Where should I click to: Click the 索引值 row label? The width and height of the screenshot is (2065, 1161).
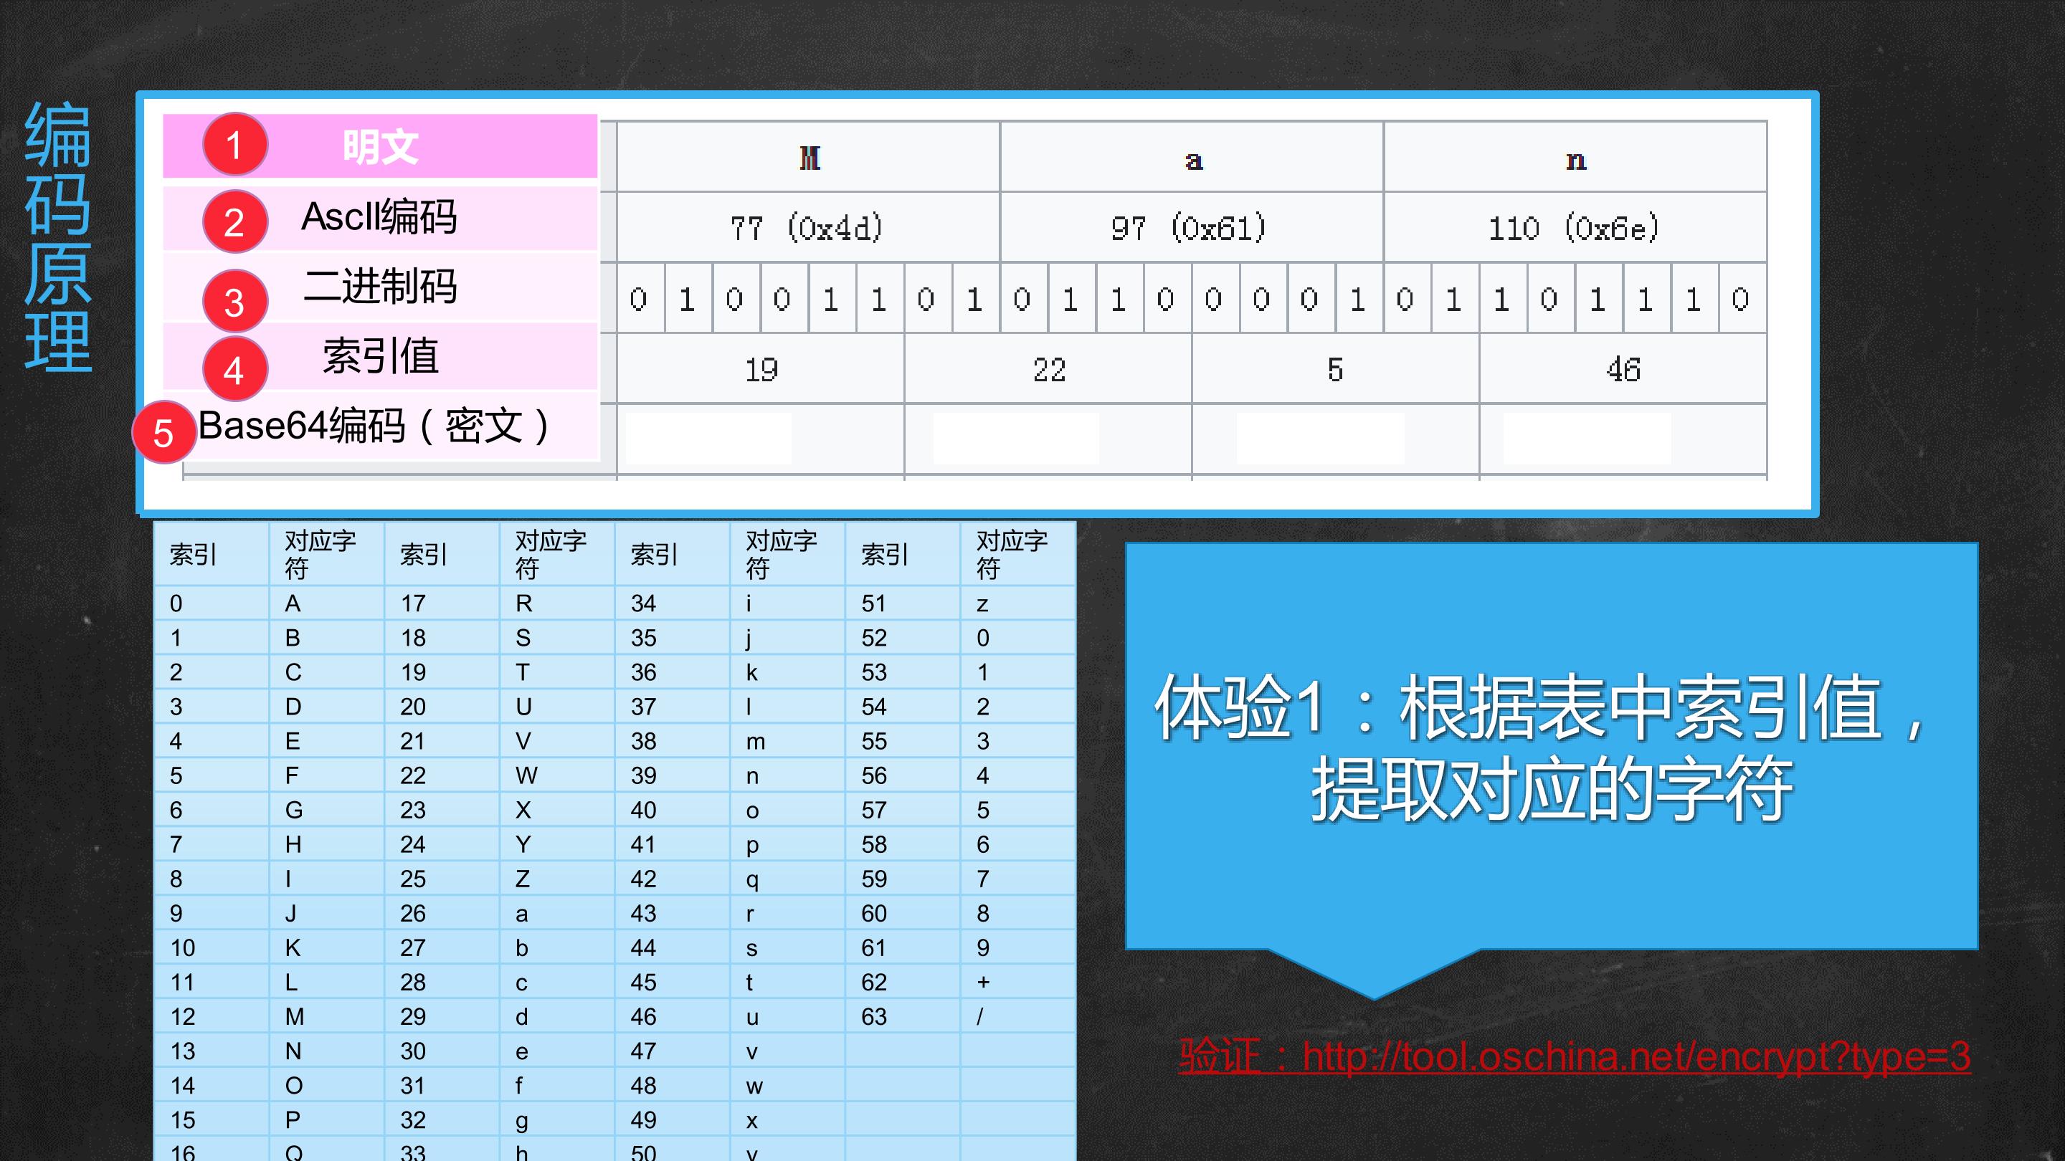(x=381, y=355)
